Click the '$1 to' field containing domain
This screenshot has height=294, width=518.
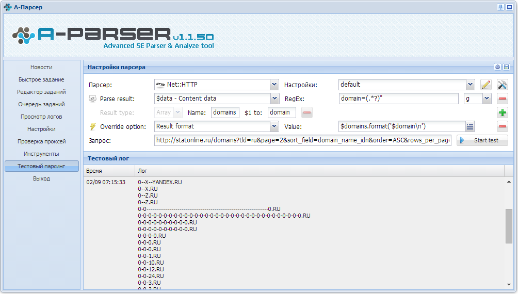282,112
